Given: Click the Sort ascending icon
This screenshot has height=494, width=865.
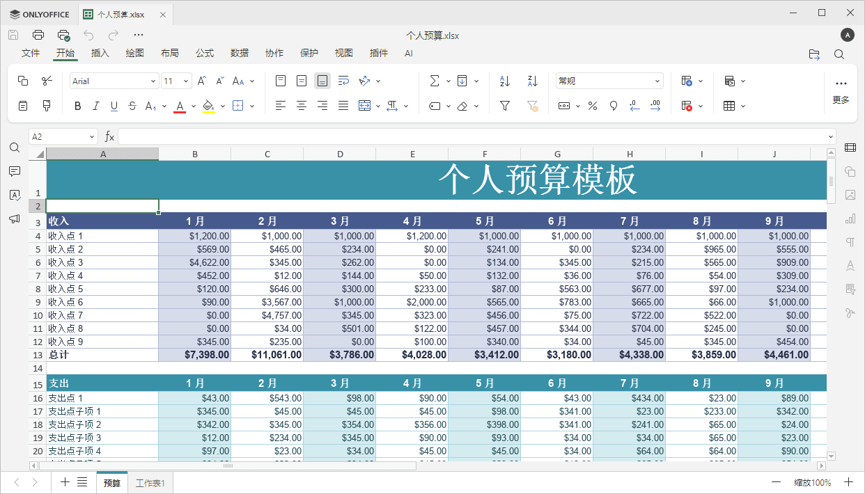Looking at the screenshot, I should click(504, 81).
